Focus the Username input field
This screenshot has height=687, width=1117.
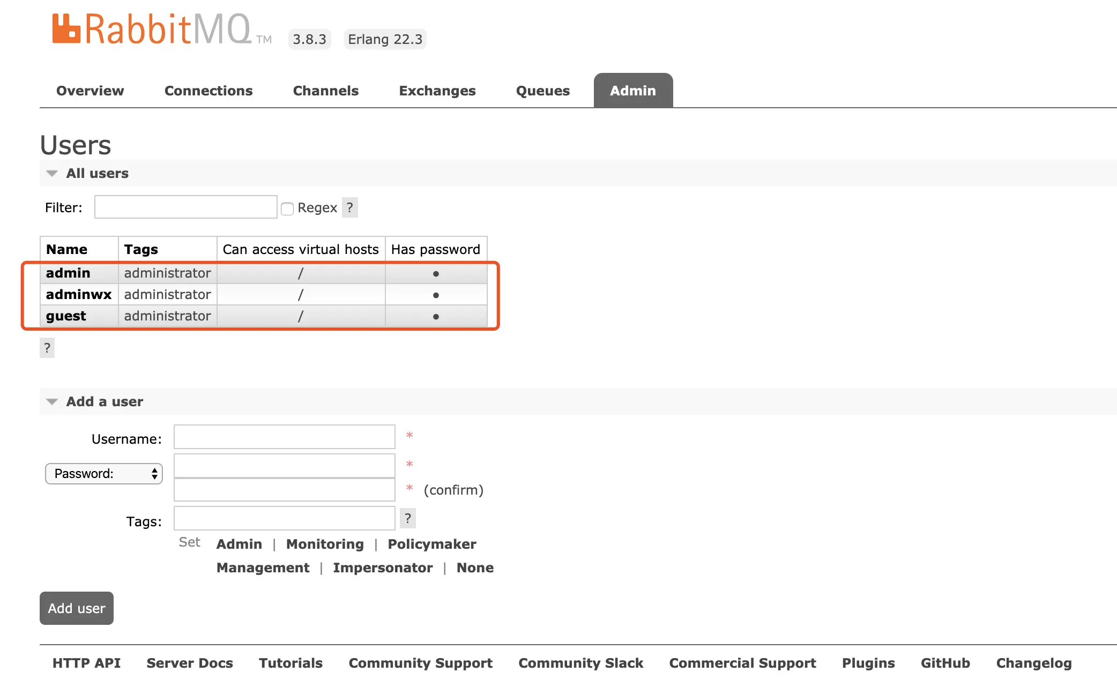[x=284, y=437]
